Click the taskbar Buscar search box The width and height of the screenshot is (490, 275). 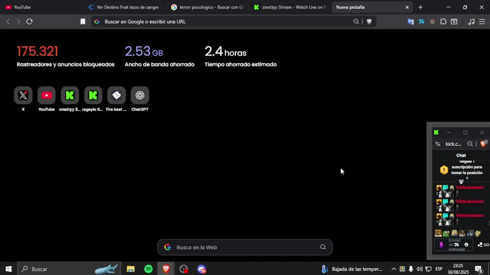click(x=69, y=269)
